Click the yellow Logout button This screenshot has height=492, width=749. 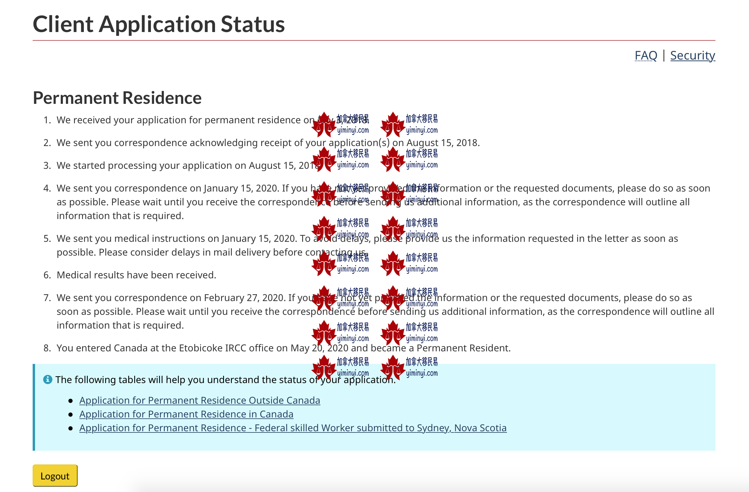(55, 475)
